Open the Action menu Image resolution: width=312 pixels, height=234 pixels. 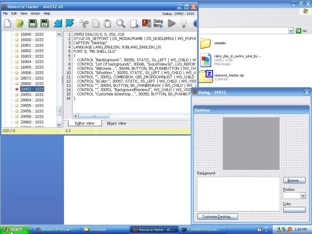(x=35, y=13)
